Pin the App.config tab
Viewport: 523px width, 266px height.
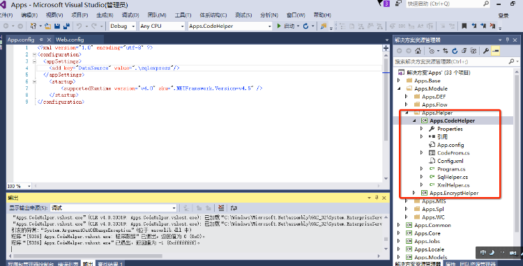click(41, 40)
